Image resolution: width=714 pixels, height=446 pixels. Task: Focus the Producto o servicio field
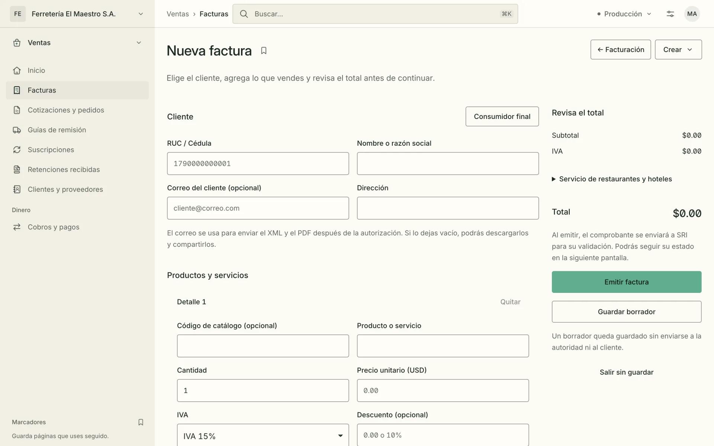pyautogui.click(x=443, y=346)
